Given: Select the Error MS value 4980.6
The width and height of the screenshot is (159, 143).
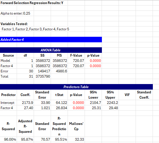Looking at the screenshot, I should (x=59, y=71).
